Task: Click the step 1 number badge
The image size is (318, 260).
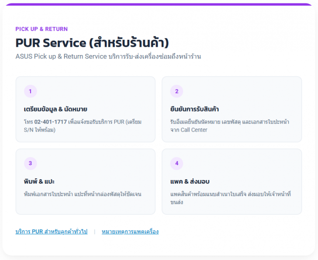Action: point(31,91)
